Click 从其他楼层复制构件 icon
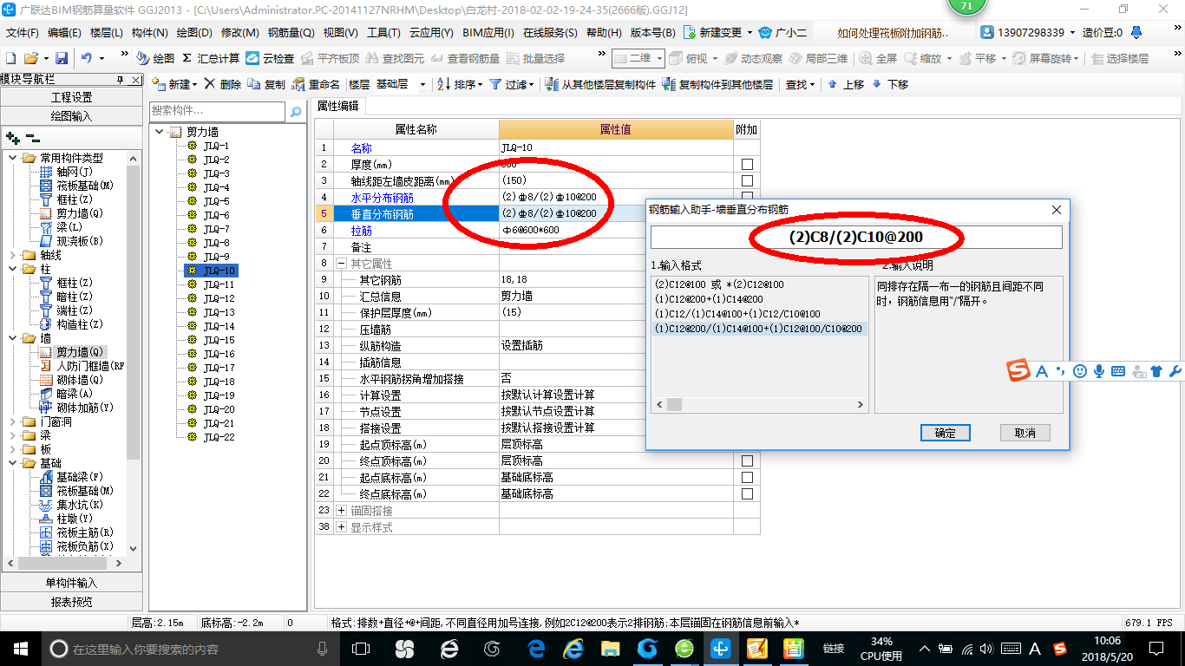This screenshot has height=666, width=1185. pos(600,84)
